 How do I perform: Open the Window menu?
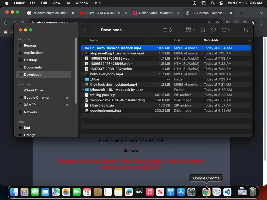82,3
